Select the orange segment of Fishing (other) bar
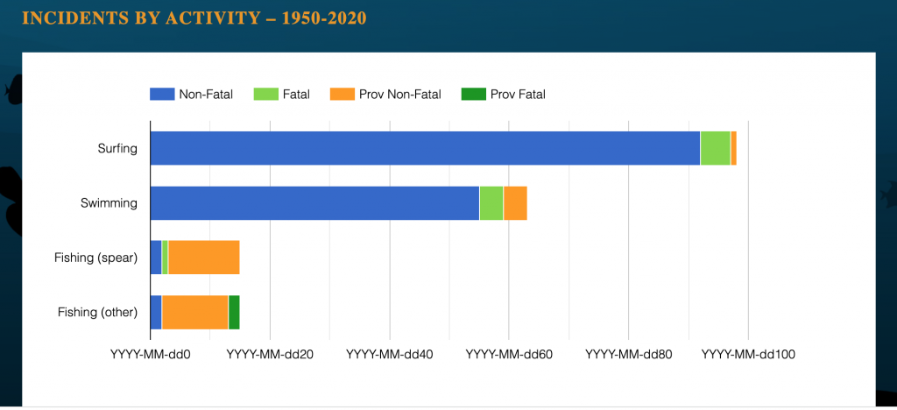Viewport: 897px width, 410px height. [194, 312]
